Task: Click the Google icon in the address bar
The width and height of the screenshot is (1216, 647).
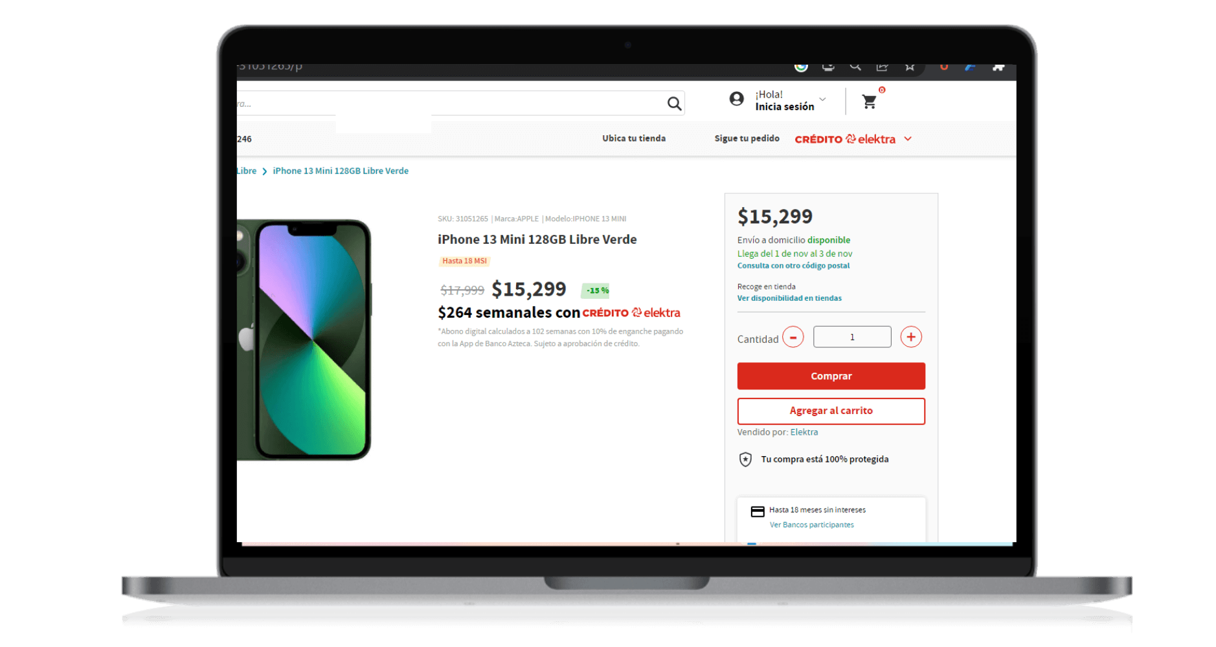Action: click(801, 67)
